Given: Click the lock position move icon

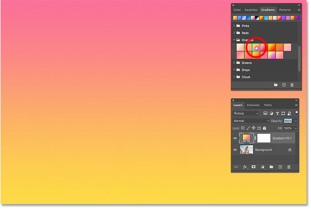Looking at the screenshot, I should (x=253, y=128).
